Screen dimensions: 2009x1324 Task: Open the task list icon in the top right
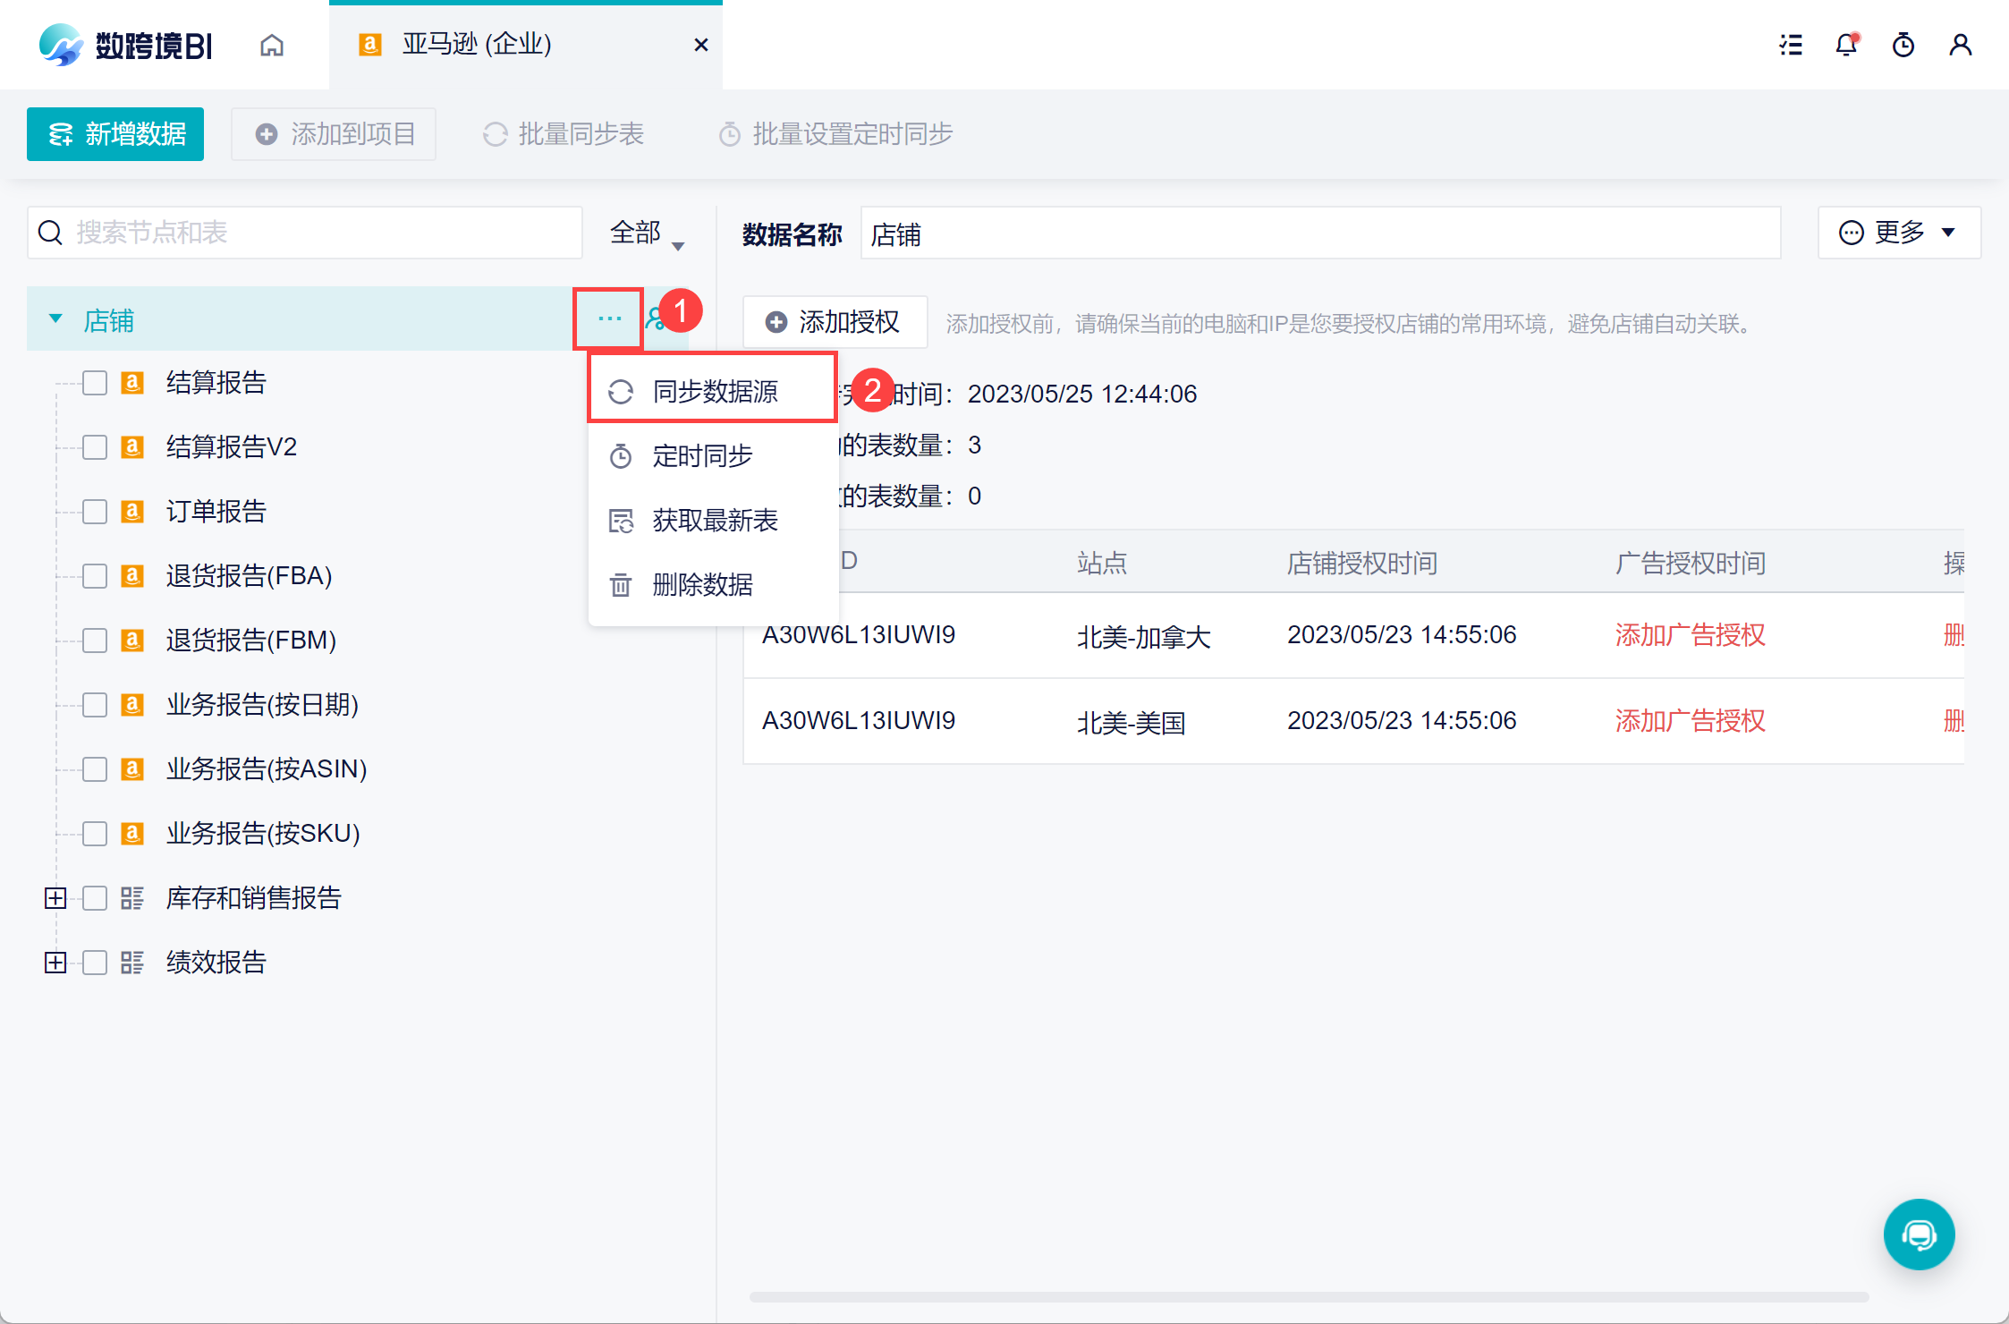[x=1791, y=45]
